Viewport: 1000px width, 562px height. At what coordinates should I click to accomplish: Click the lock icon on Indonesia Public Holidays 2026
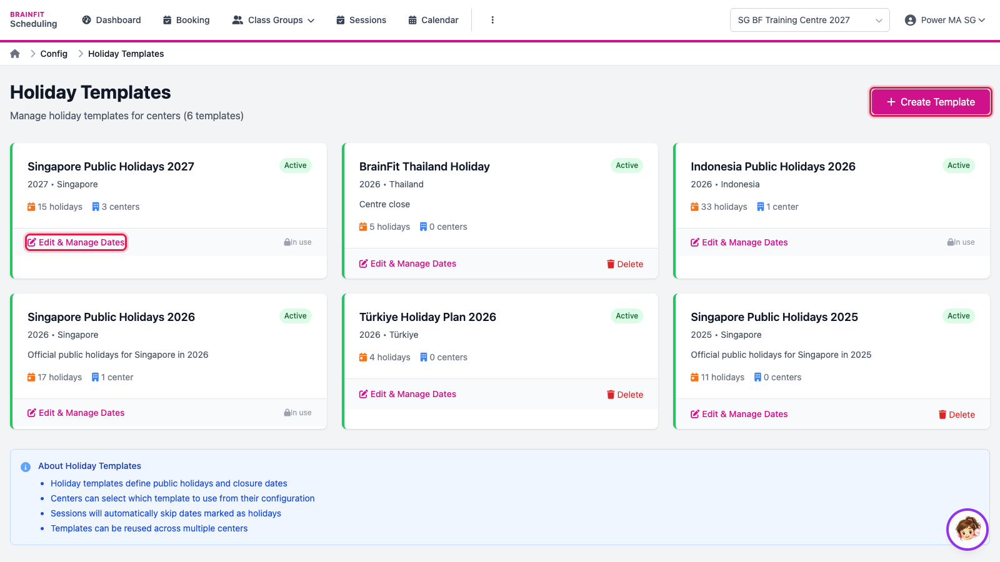pyautogui.click(x=950, y=242)
